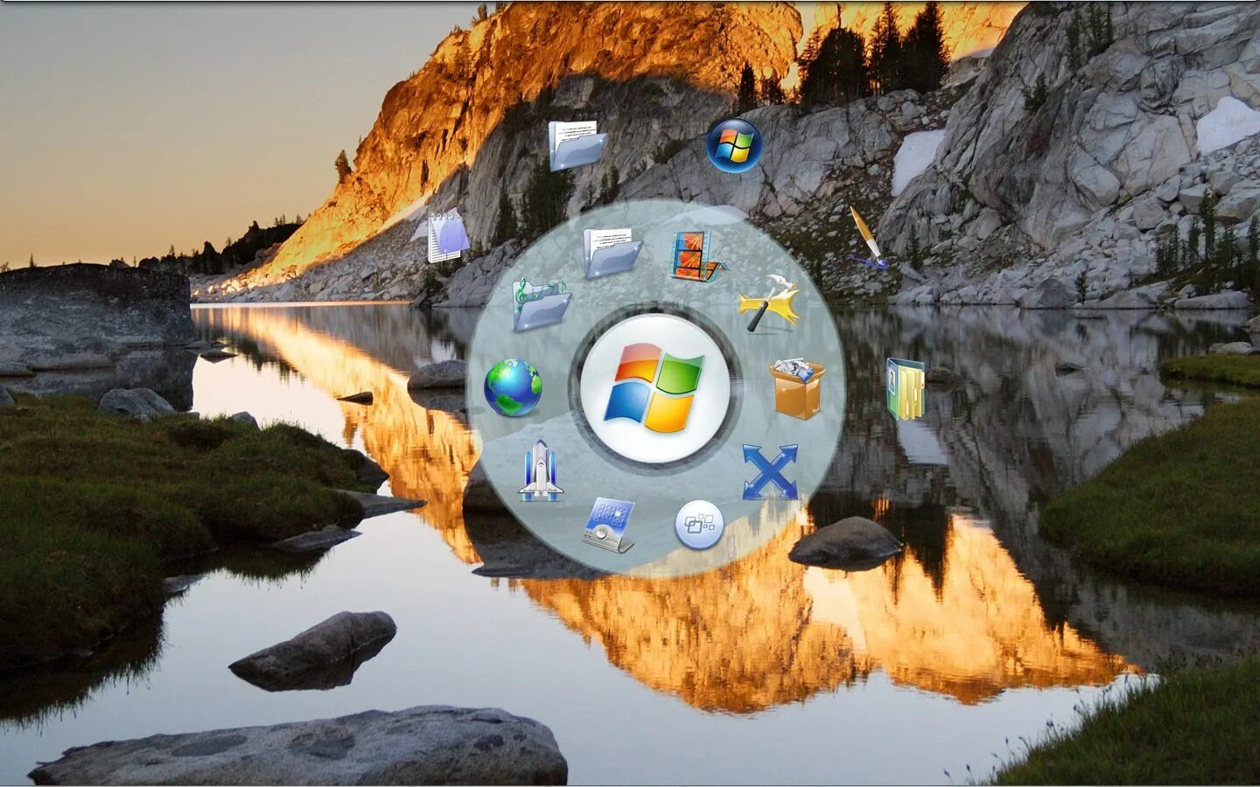Click the blue crossed arrows icon
This screenshot has height=787, width=1260.
(770, 471)
